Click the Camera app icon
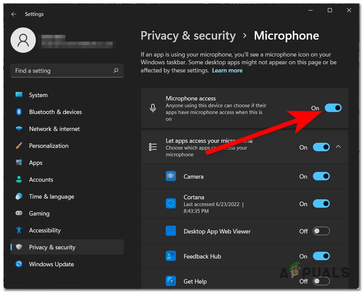363x293 pixels. pyautogui.click(x=171, y=176)
